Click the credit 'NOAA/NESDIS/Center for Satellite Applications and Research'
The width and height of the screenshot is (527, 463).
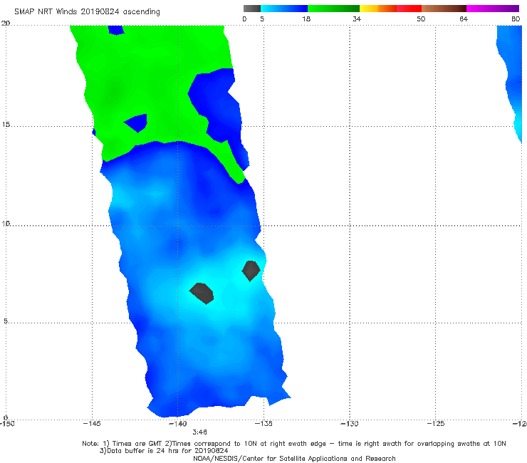pyautogui.click(x=294, y=458)
